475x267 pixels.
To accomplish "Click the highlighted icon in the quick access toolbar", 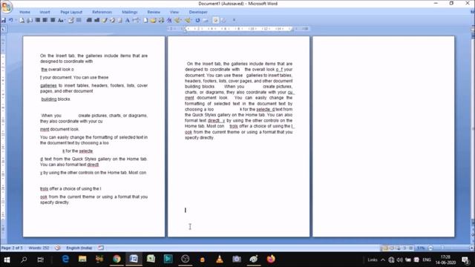I will click(x=215, y=20).
